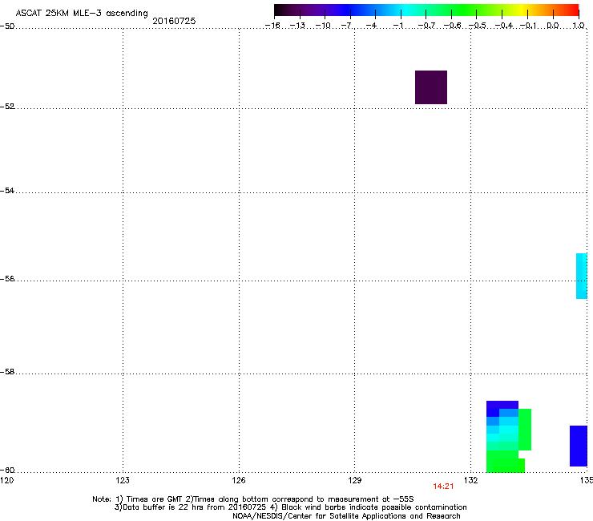593x521 pixels.
Task: Click the 120 longitude axis label
Action: point(6,480)
